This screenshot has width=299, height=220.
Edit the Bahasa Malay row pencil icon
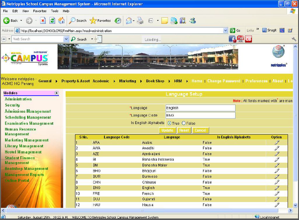(277, 165)
